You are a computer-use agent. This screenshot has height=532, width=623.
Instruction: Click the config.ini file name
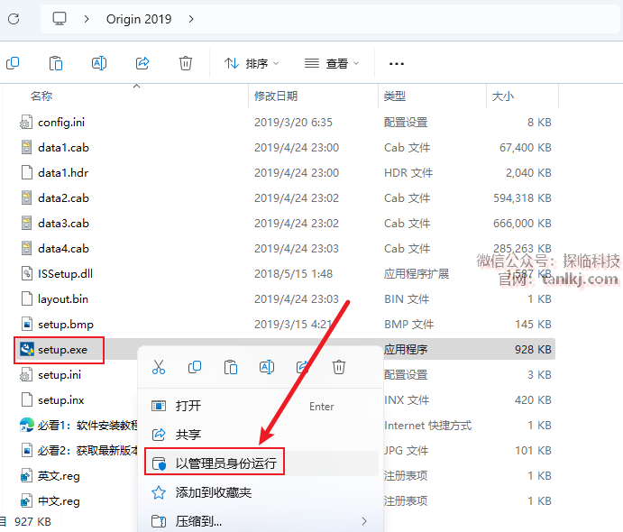click(61, 123)
